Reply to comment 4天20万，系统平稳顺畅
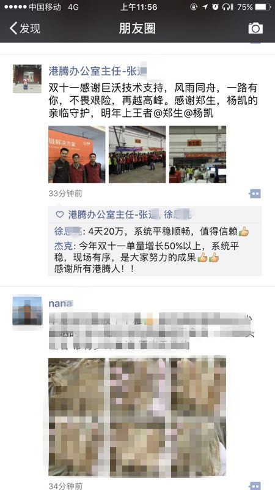 point(152,232)
